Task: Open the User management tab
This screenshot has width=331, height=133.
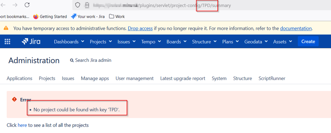Action: [x=135, y=78]
